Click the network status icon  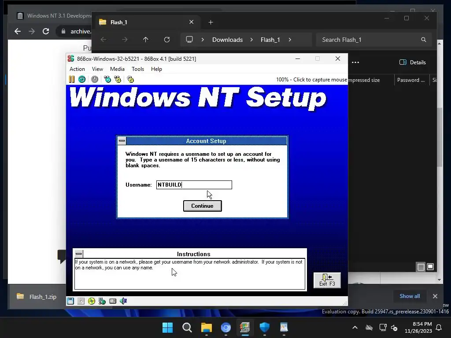coord(102,301)
